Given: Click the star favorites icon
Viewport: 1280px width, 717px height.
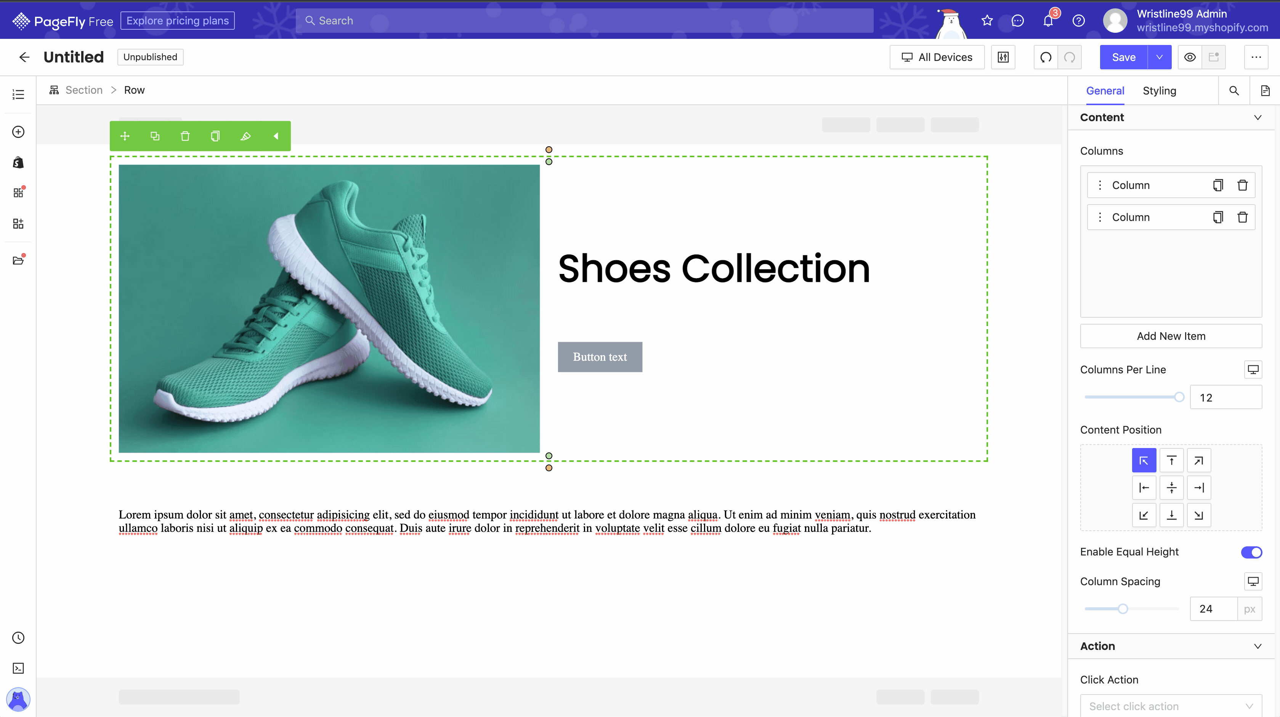Looking at the screenshot, I should point(987,20).
